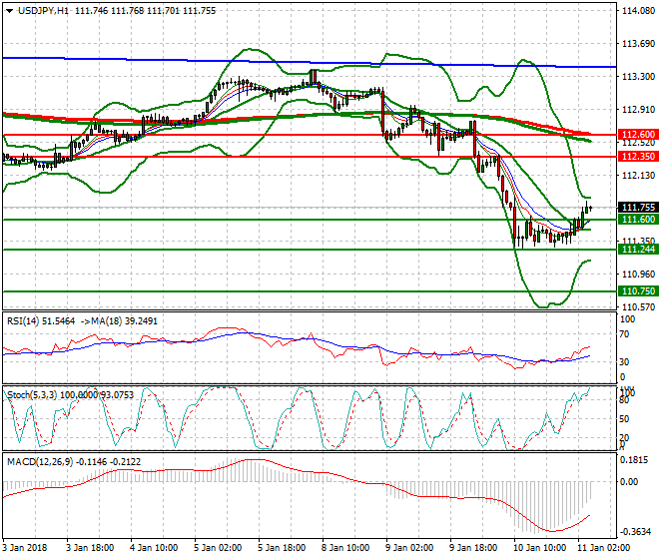
Task: Click the RSI scale value 70
Action: 626,339
